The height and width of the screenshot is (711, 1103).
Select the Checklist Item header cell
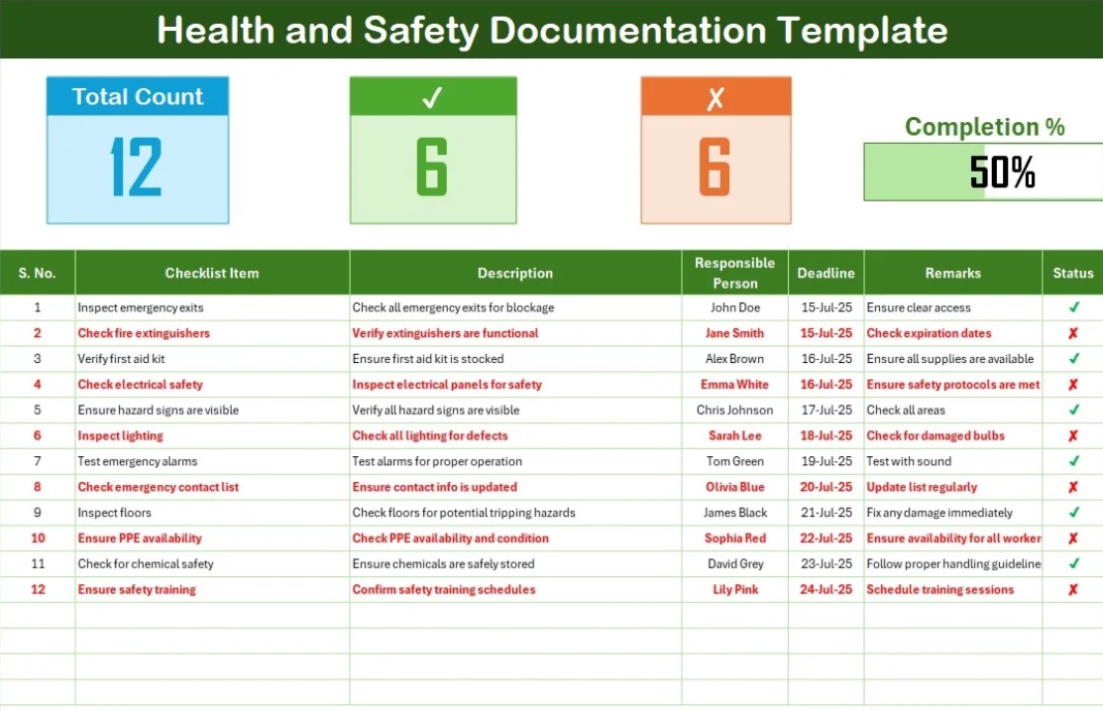tap(212, 273)
